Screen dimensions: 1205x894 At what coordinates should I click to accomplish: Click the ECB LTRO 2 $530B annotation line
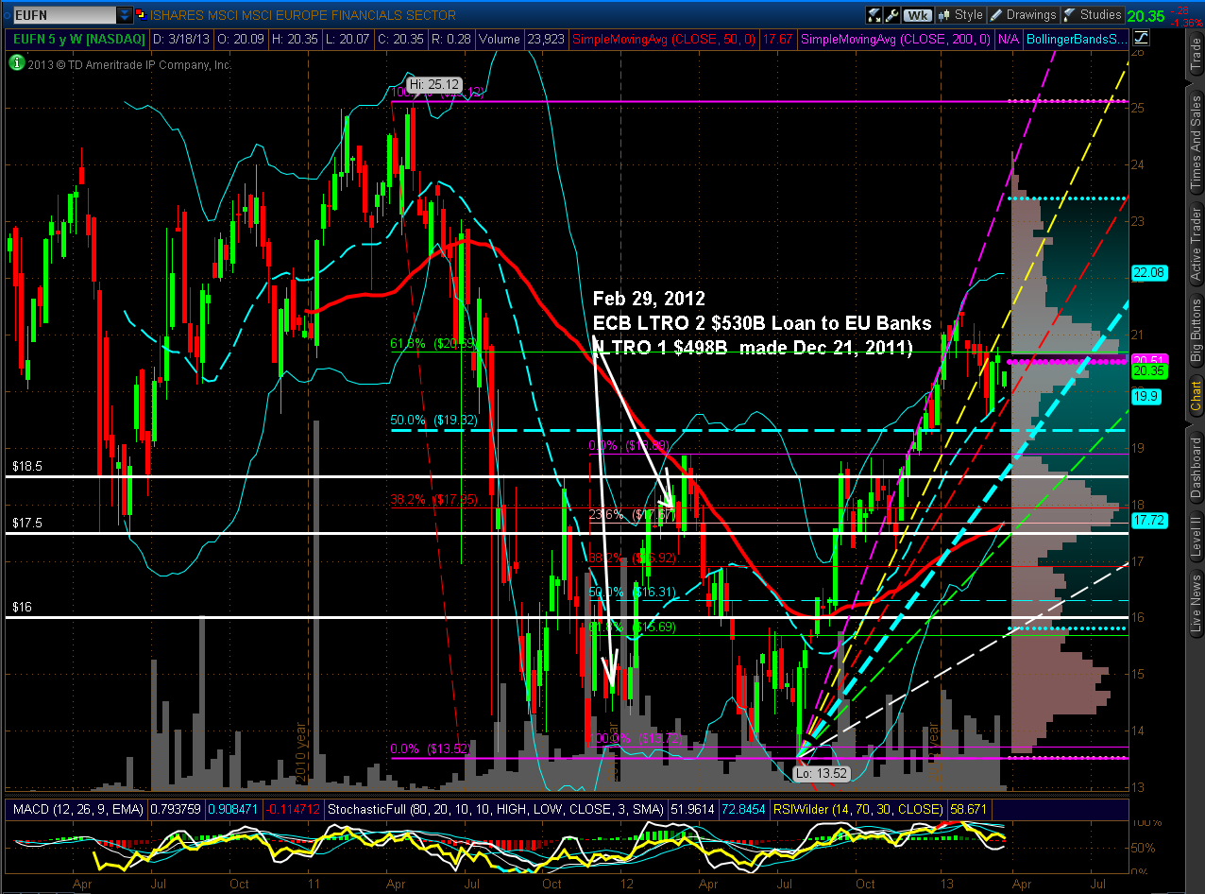click(762, 323)
